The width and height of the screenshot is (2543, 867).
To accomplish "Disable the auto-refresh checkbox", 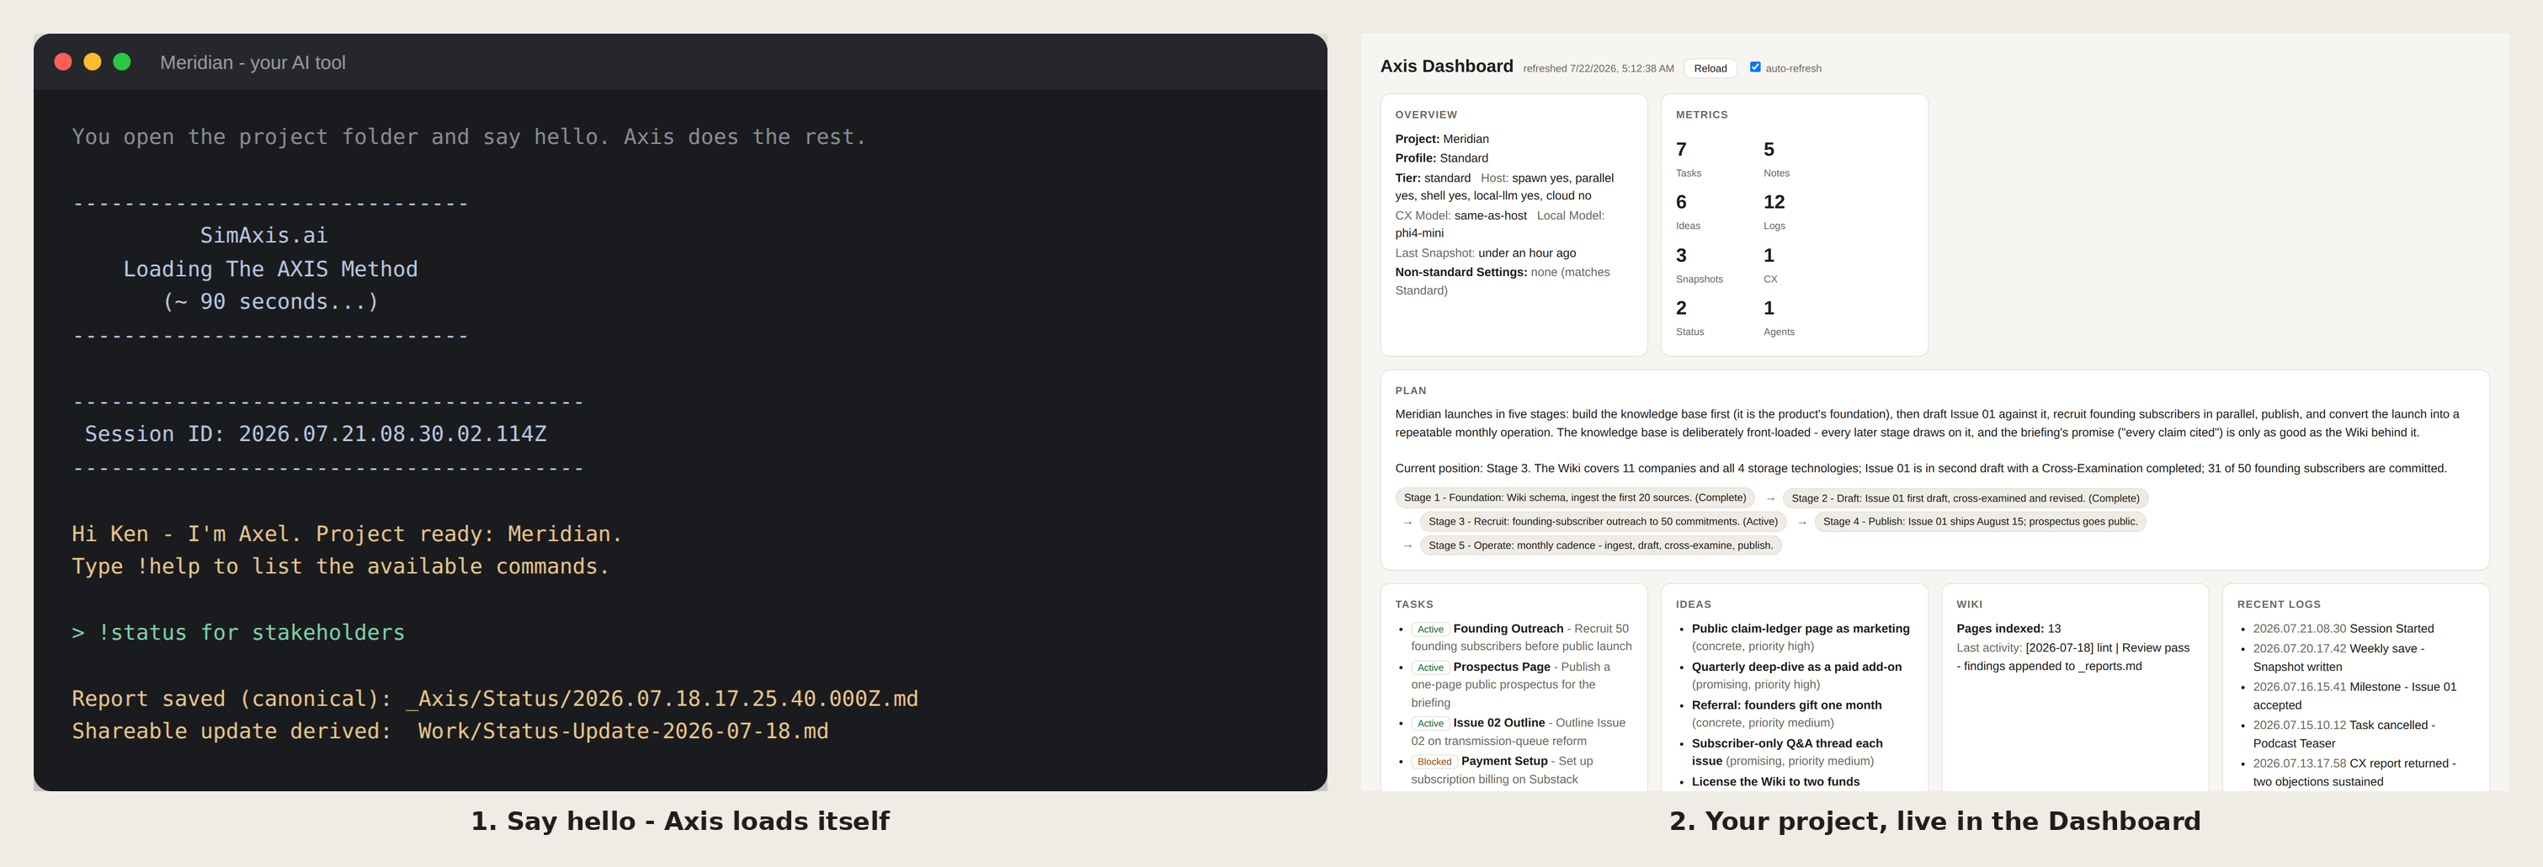I will [1755, 67].
